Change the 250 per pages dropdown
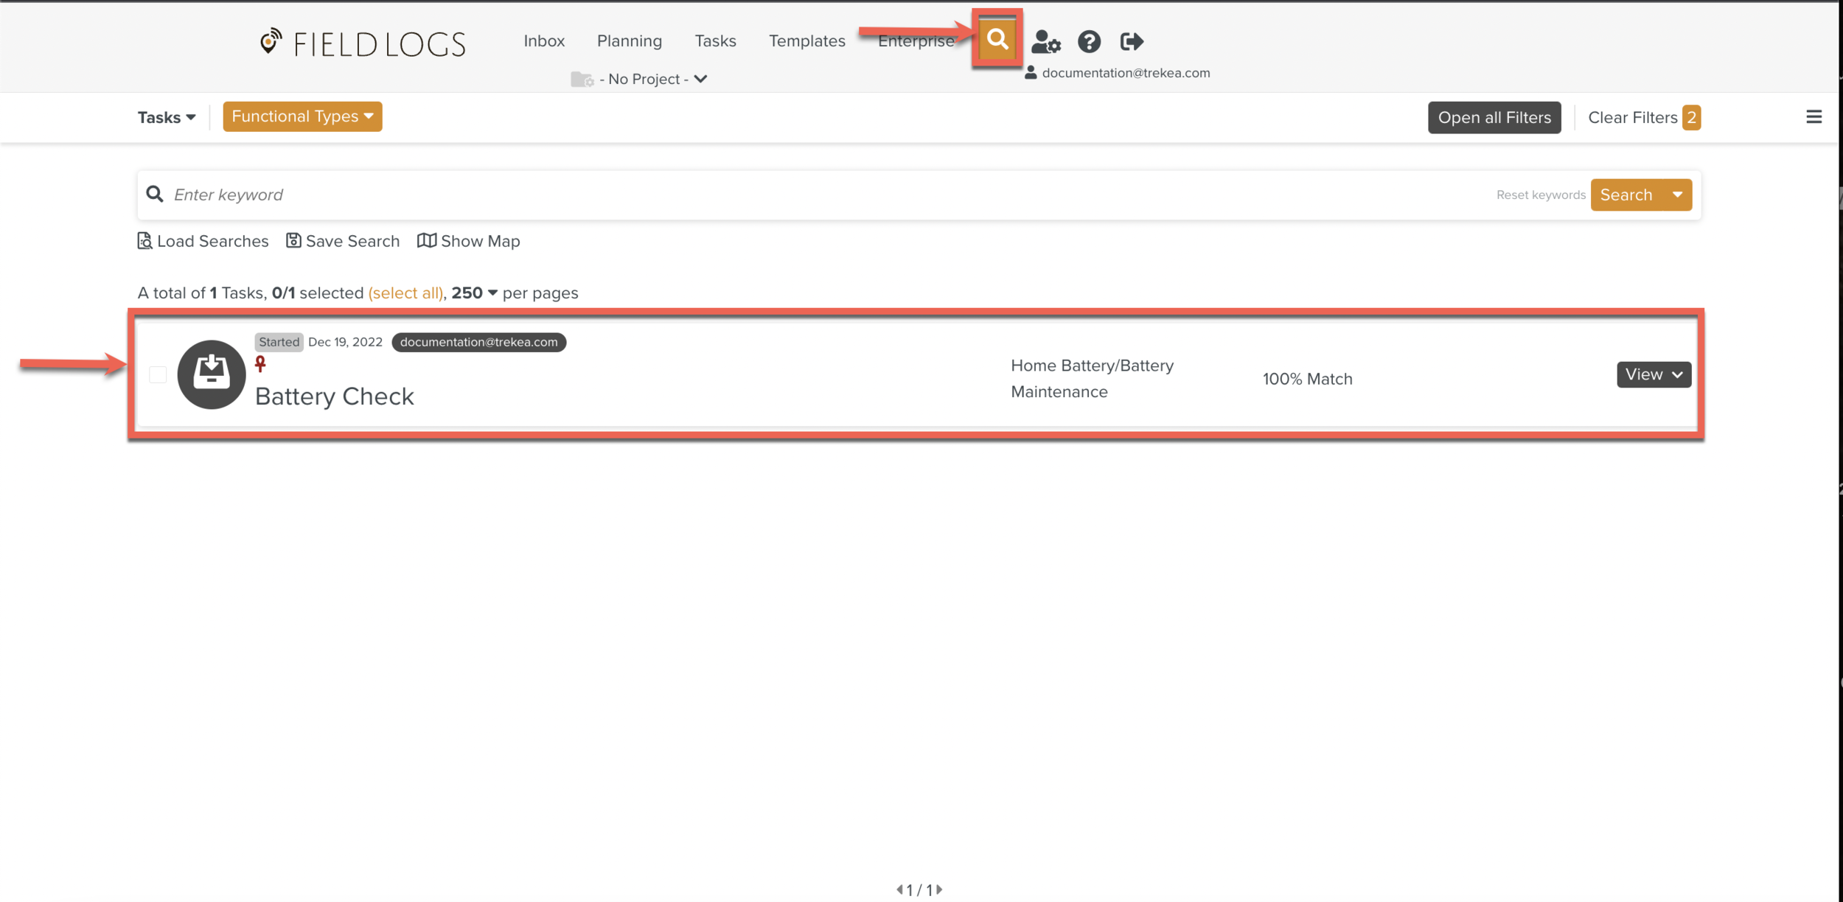Viewport: 1843px width, 902px height. point(475,293)
